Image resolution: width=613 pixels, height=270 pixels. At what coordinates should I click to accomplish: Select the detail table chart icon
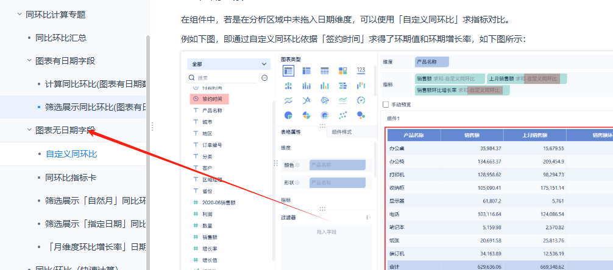pyautogui.click(x=325, y=71)
